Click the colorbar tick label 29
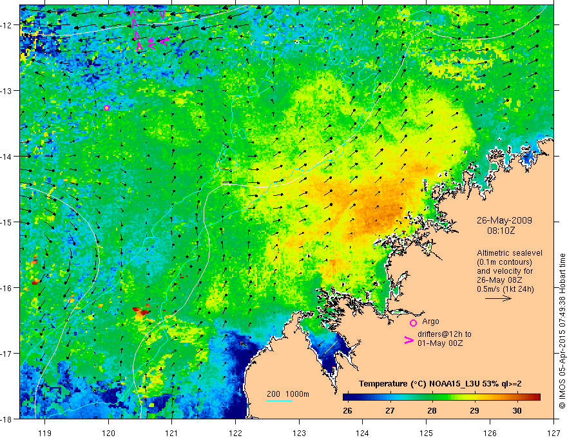Viewport: 567px width, 438px height. click(474, 410)
